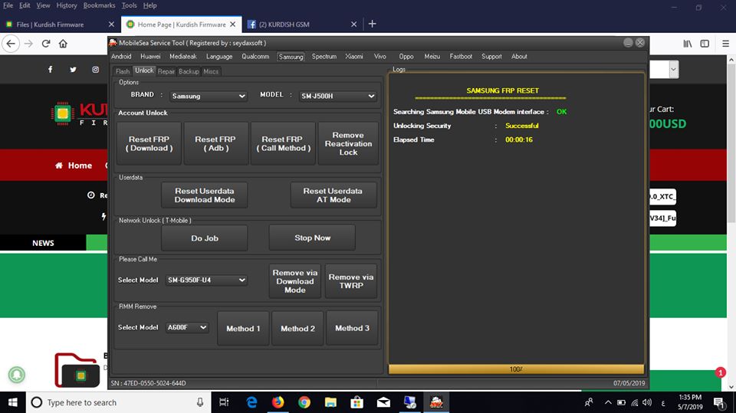Open the new tab plus button
Image resolution: width=736 pixels, height=413 pixels.
(373, 24)
